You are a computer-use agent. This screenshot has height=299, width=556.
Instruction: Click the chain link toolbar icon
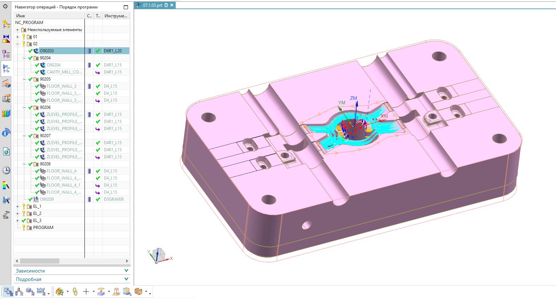click(75, 292)
